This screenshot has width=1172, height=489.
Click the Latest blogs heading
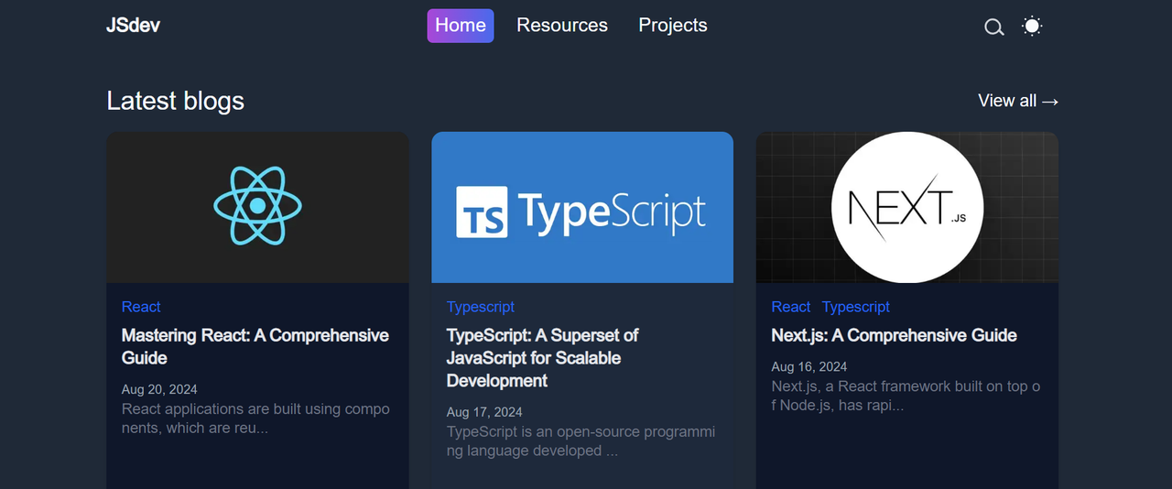click(176, 101)
